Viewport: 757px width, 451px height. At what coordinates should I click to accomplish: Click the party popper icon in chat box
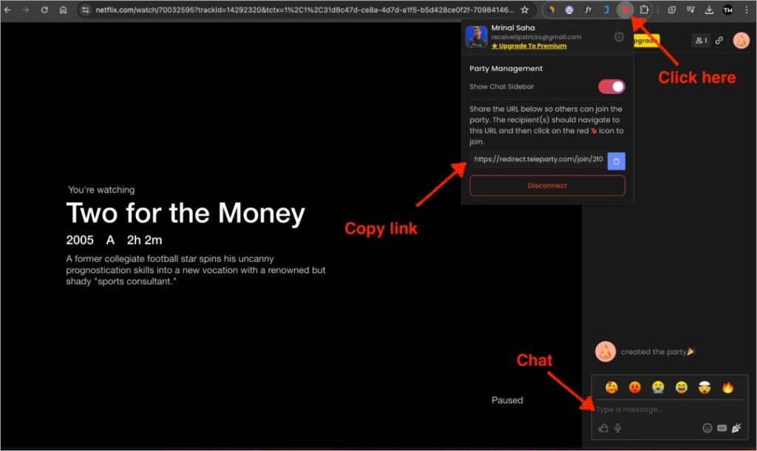[x=737, y=428]
